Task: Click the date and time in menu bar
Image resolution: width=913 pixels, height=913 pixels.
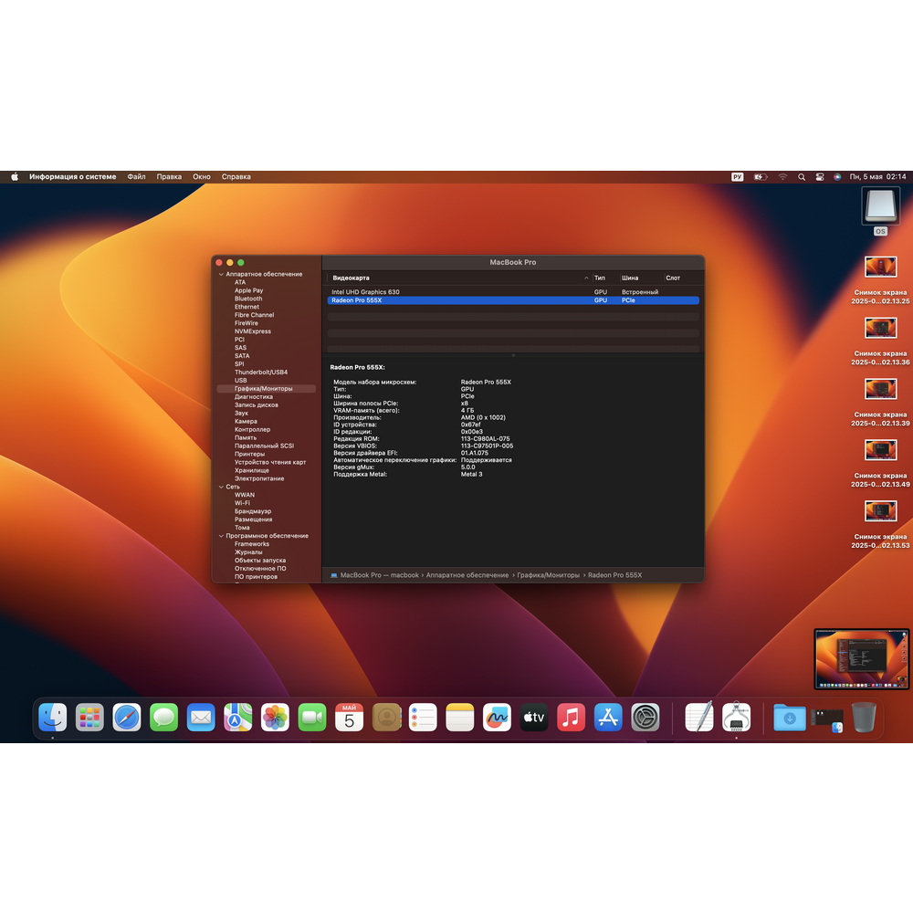Action: tap(877, 176)
